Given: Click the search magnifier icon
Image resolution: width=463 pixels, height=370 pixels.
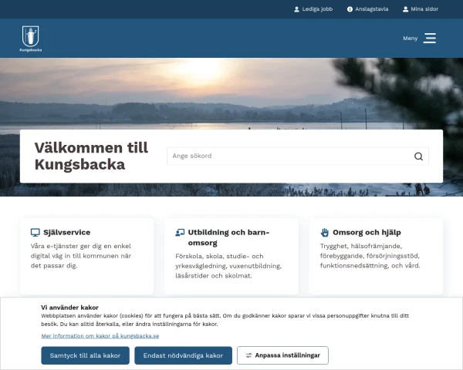Looking at the screenshot, I should (418, 156).
